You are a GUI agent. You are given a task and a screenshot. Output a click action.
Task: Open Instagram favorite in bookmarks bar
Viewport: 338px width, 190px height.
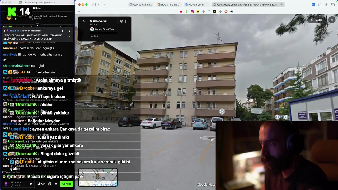click(192, 12)
